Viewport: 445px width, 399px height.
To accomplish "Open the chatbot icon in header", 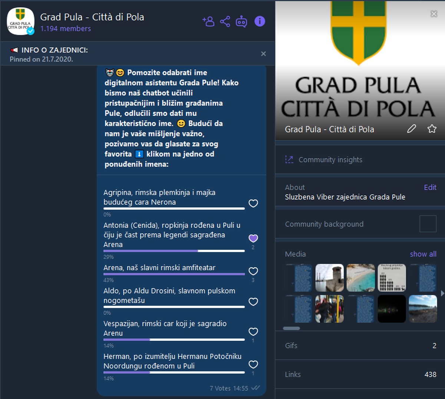I will click(241, 22).
